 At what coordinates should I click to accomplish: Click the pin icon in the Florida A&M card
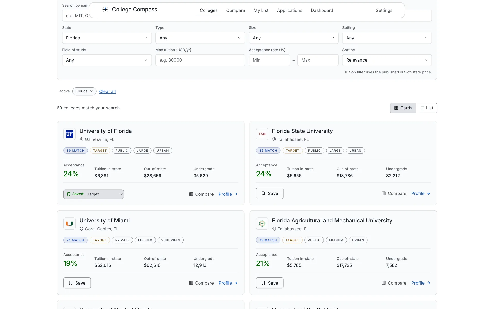point(274,229)
